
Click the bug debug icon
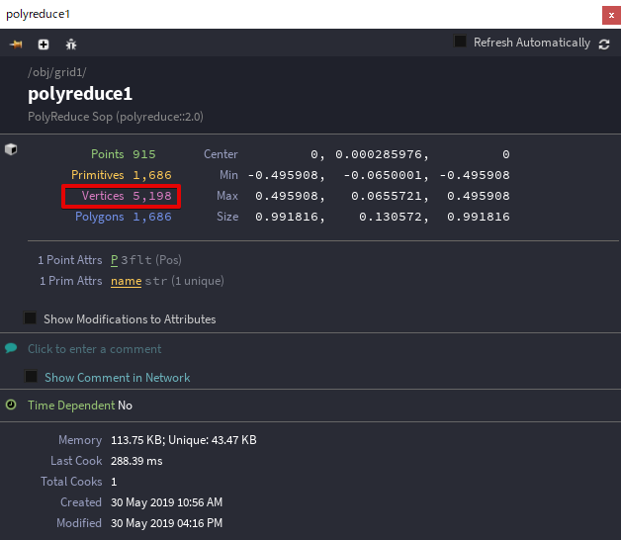pos(70,45)
